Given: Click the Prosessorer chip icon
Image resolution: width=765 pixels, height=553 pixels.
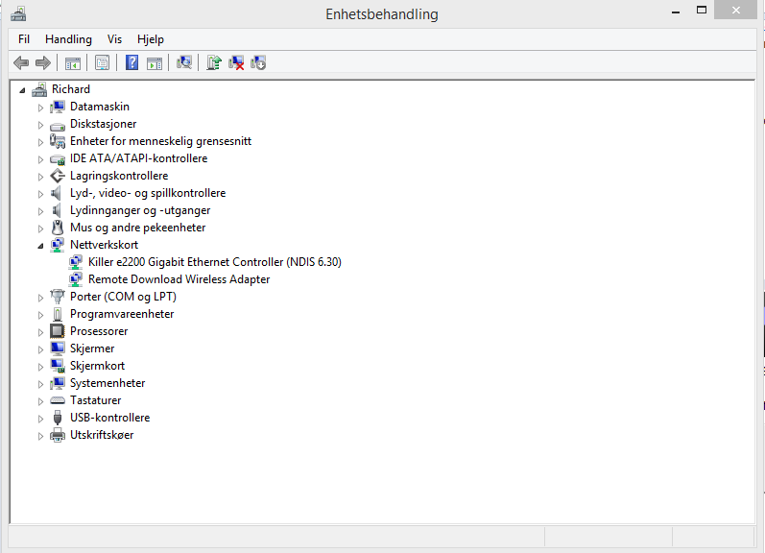Looking at the screenshot, I should click(58, 331).
